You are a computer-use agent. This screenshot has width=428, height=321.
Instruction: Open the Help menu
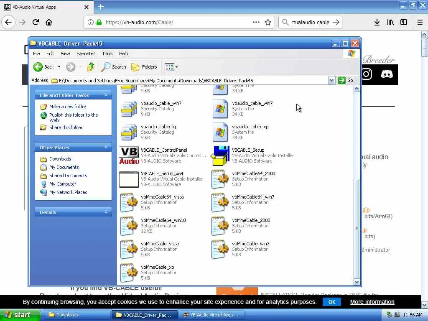[123, 53]
